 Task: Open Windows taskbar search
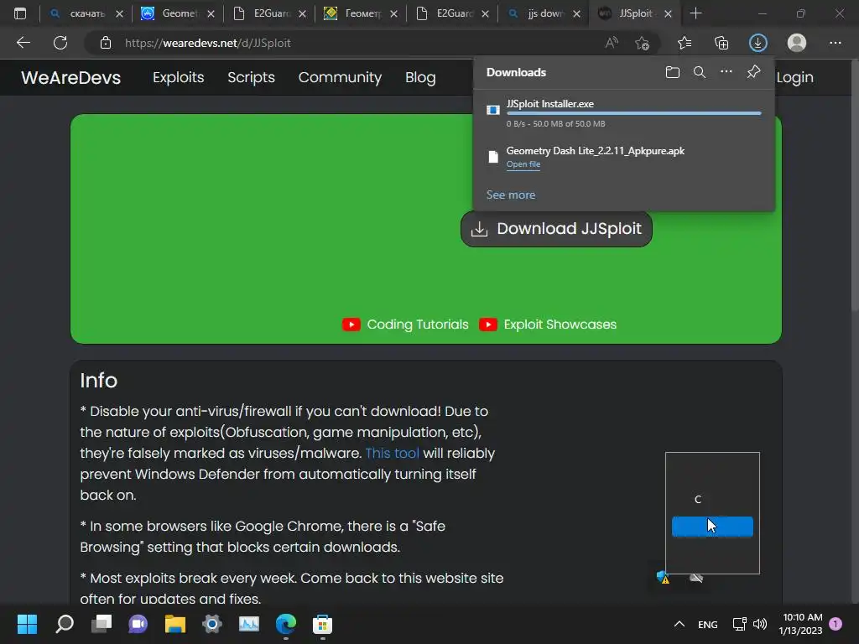[65, 624]
